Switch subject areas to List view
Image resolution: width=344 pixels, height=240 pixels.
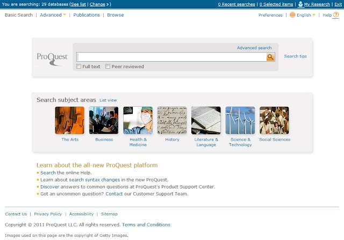click(x=108, y=100)
